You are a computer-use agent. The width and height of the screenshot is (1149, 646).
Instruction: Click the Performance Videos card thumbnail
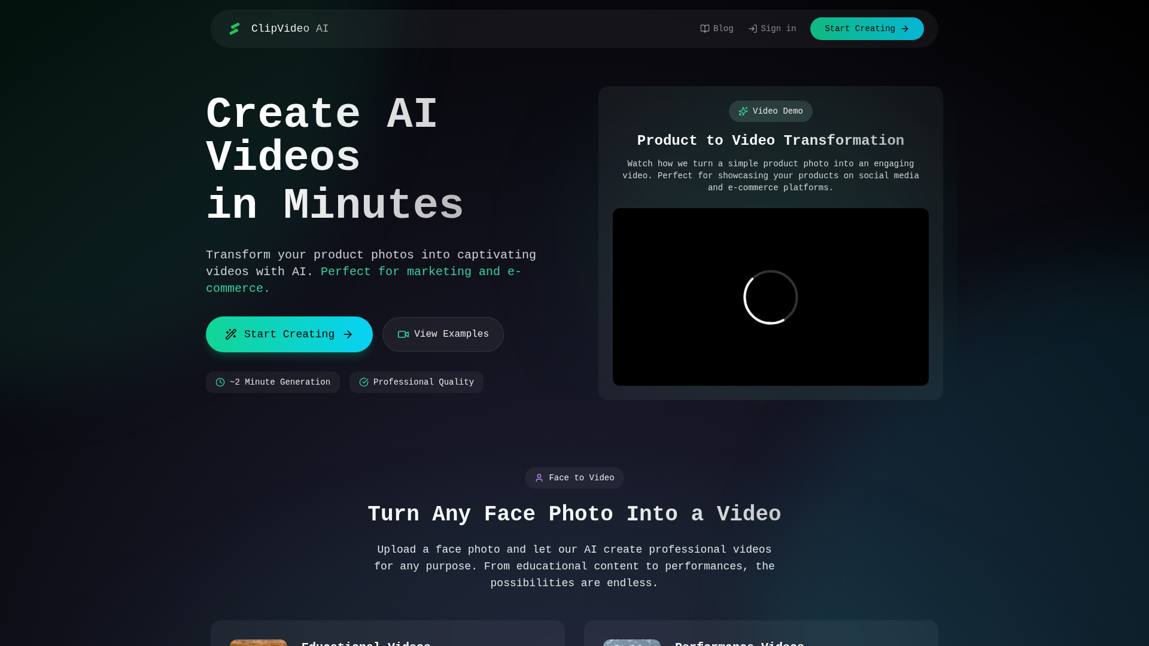tap(632, 642)
